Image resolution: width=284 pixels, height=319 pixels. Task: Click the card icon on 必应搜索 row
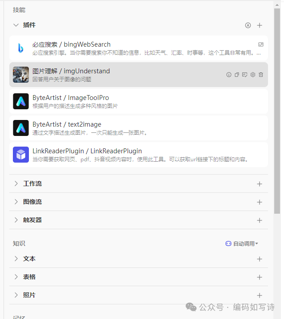pos(261,44)
